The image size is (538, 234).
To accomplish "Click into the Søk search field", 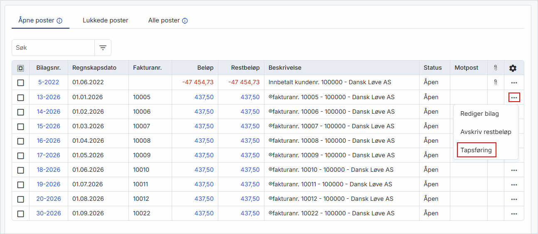I will pyautogui.click(x=53, y=48).
